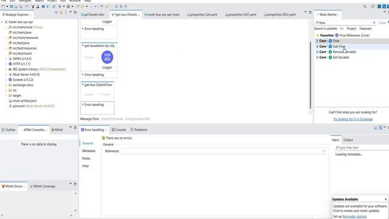This screenshot has width=389, height=219.
Task: Minimize the Package Explorer panel
Action: click(71, 12)
